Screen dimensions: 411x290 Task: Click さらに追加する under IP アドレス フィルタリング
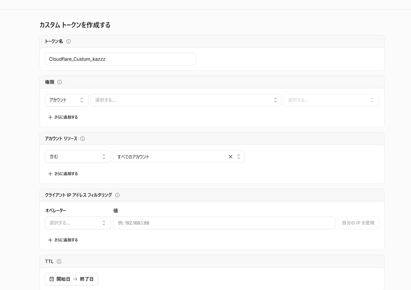63,240
